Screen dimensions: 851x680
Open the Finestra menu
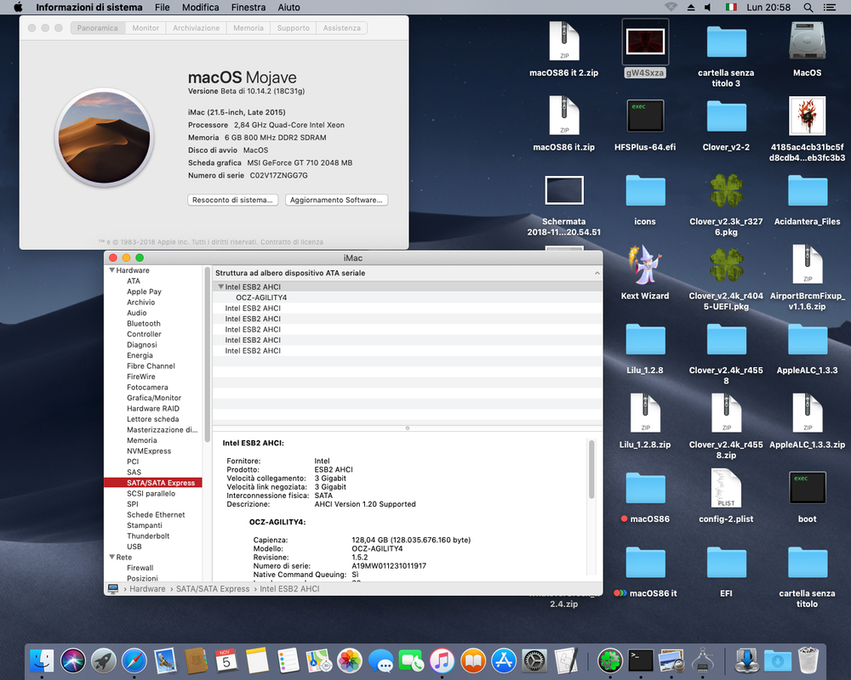[248, 7]
